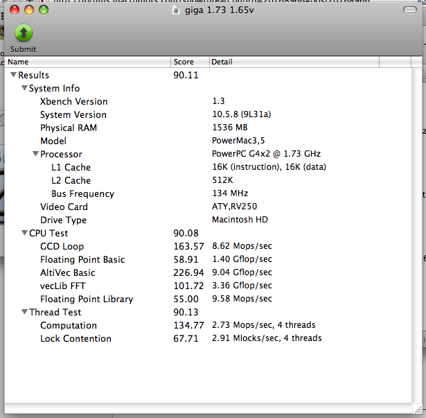
Task: Select the Lock Contention row
Action: coord(208,338)
